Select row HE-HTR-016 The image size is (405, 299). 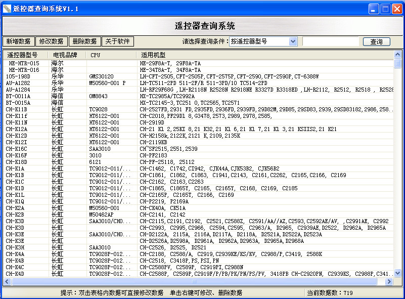point(198,70)
